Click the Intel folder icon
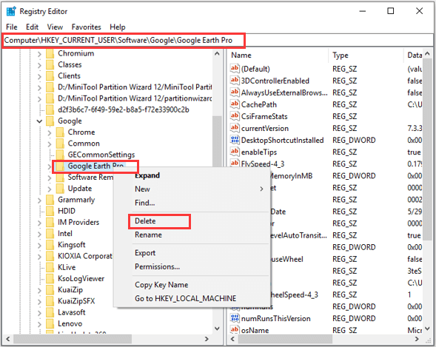This screenshot has height=347, width=436. [x=50, y=233]
